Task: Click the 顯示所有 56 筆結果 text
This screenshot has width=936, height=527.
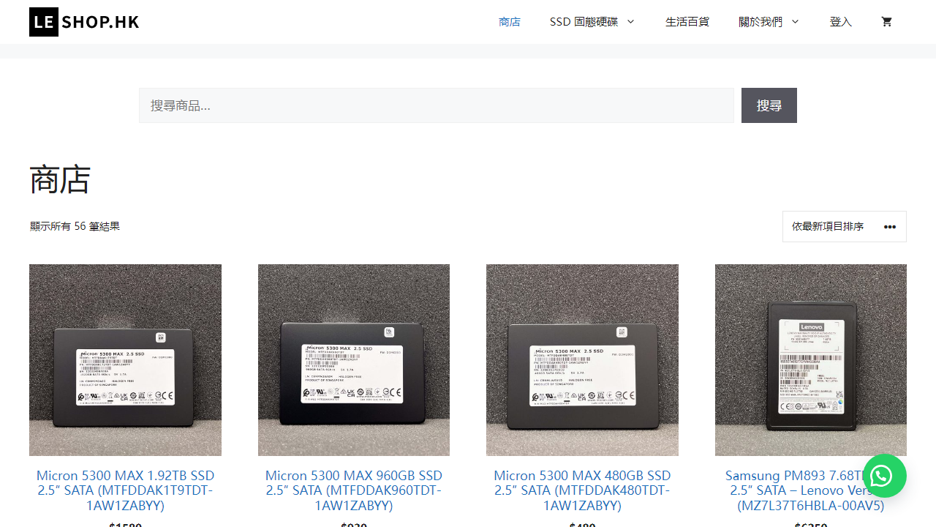Action: coord(75,227)
